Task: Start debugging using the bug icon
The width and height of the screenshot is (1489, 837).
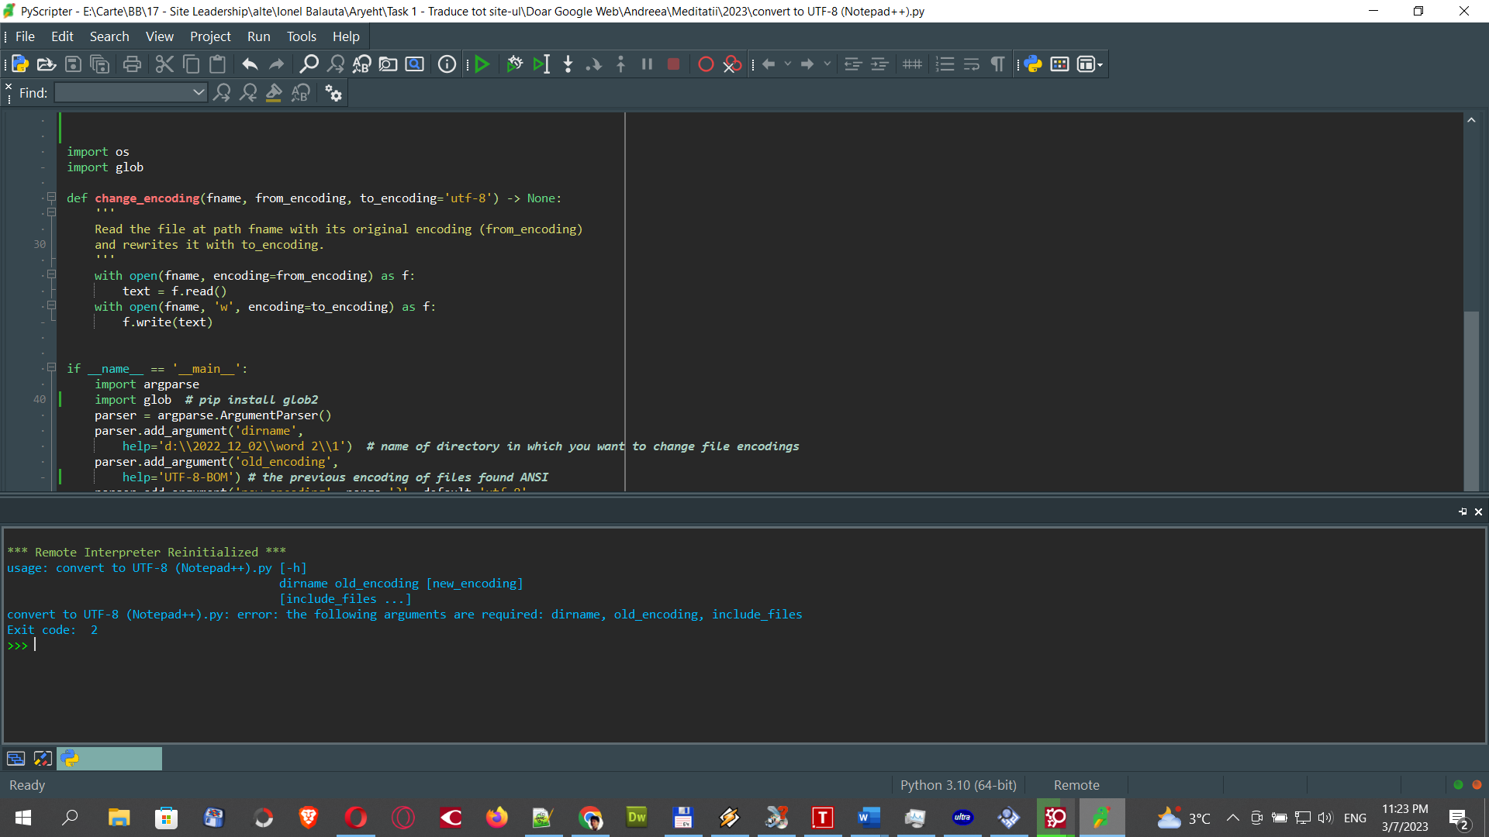Action: point(514,64)
